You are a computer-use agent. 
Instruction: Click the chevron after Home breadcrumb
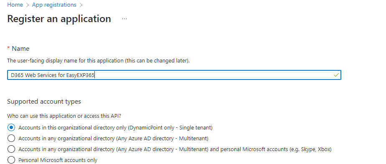coord(27,5)
